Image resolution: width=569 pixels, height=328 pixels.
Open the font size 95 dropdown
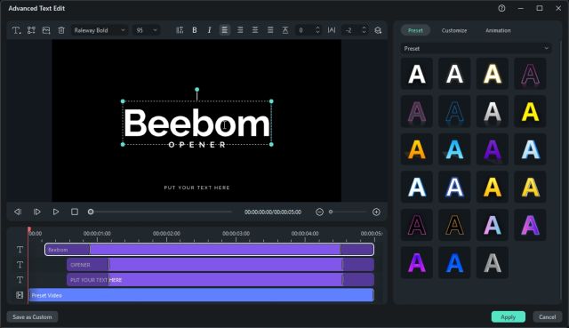point(147,30)
